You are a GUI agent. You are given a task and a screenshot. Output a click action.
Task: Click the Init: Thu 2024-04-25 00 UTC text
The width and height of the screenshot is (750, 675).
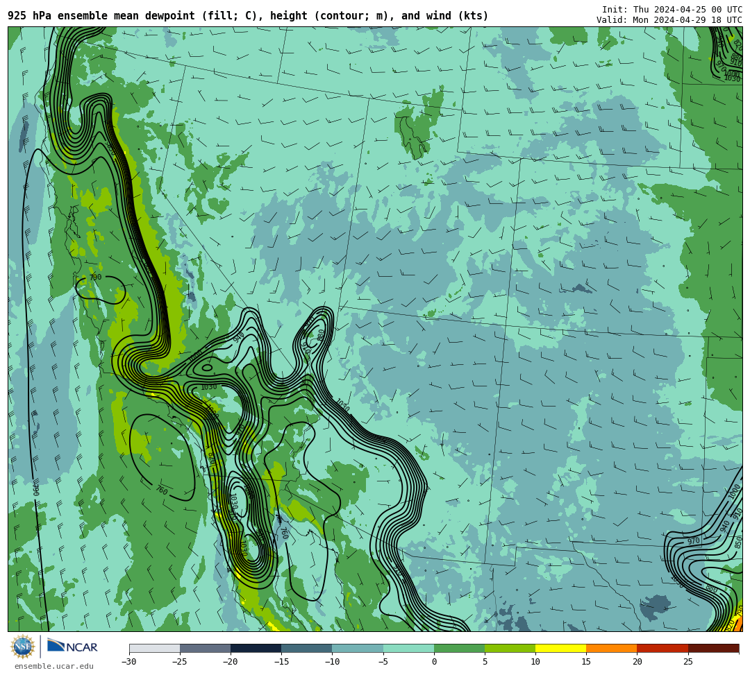coord(672,10)
